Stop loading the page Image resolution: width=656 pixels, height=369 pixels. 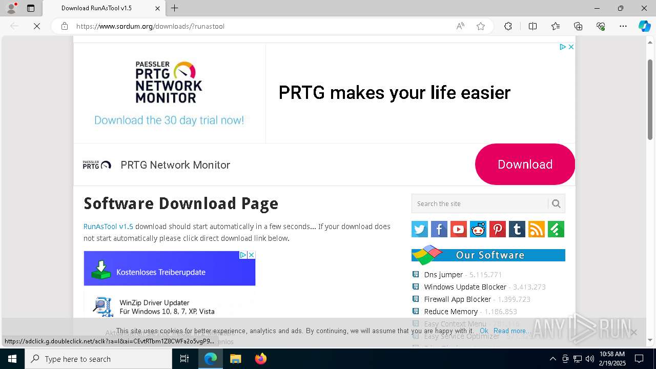coord(37,26)
